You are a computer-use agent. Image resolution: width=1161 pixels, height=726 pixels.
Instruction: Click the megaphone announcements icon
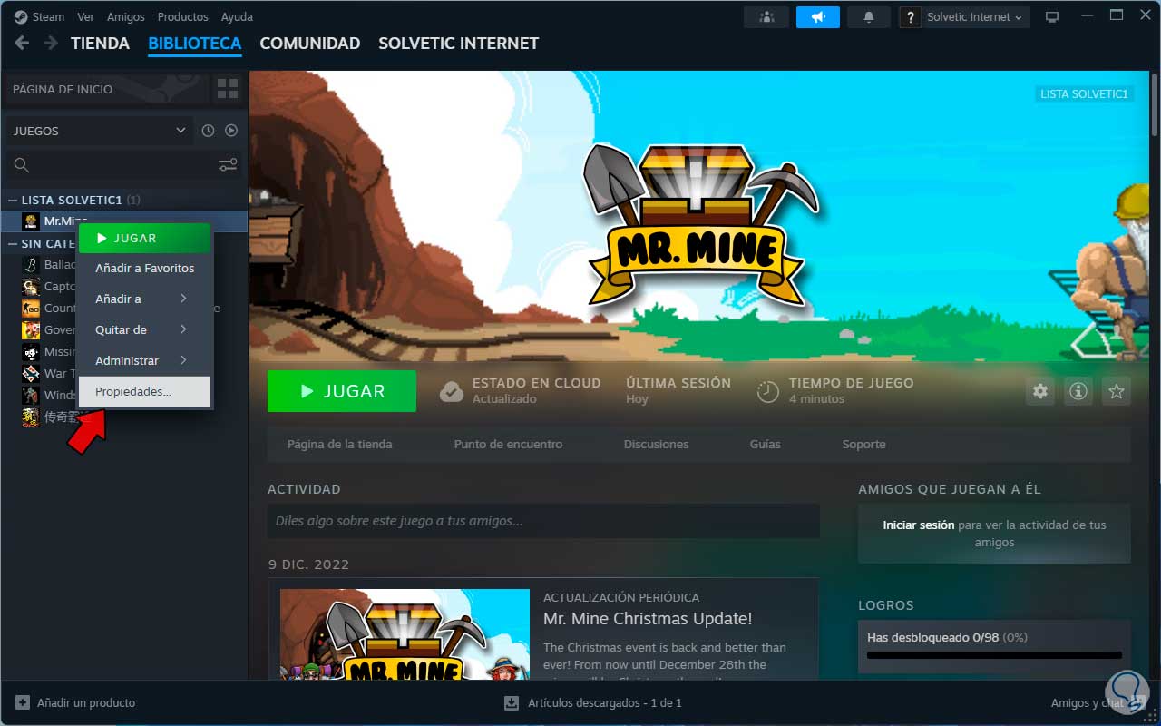coord(819,16)
